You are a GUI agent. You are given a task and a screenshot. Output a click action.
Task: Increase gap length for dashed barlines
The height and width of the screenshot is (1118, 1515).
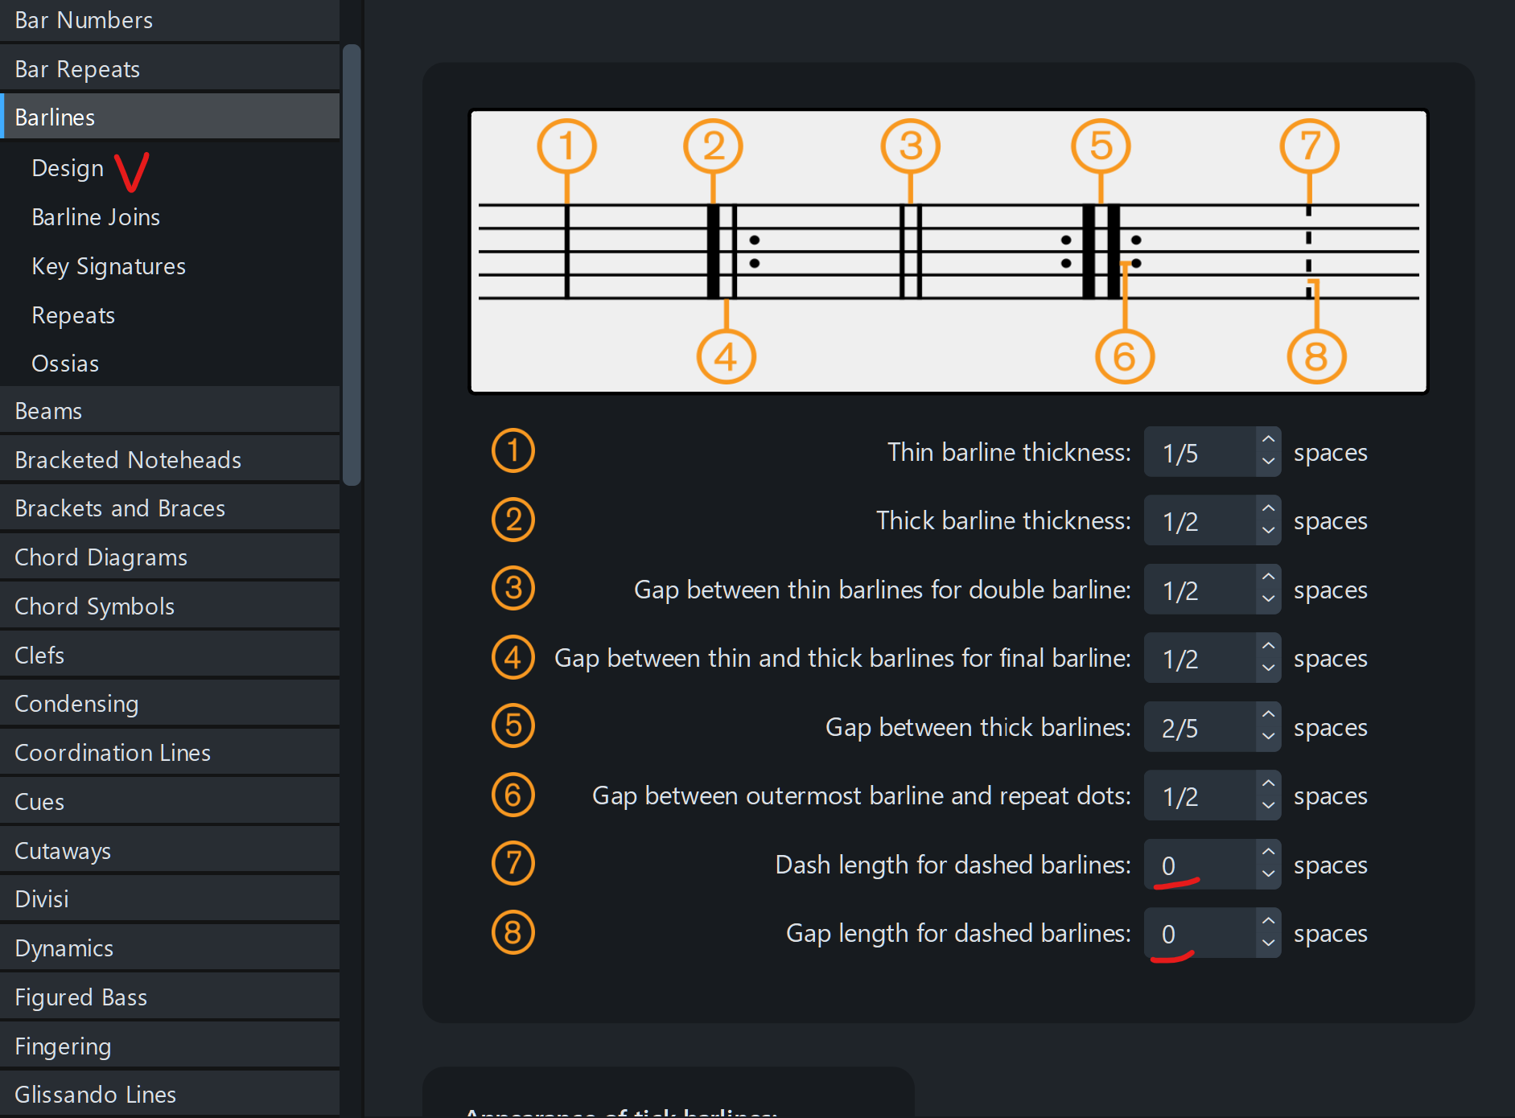(1268, 921)
